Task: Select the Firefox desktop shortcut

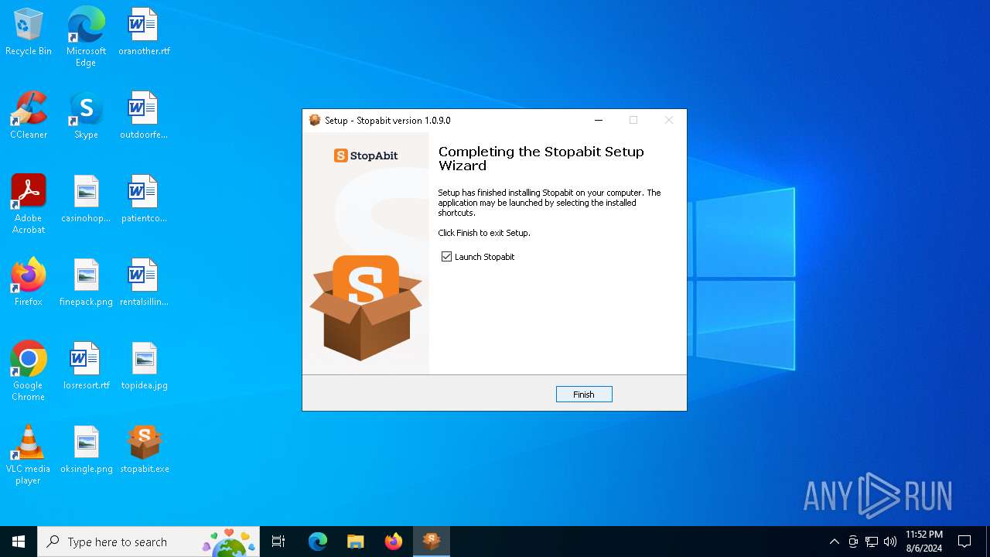Action: pyautogui.click(x=29, y=282)
